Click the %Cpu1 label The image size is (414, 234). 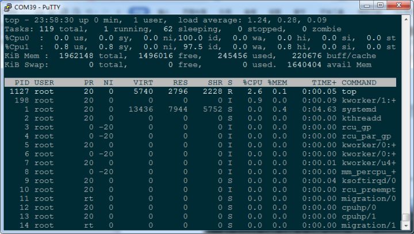17,47
